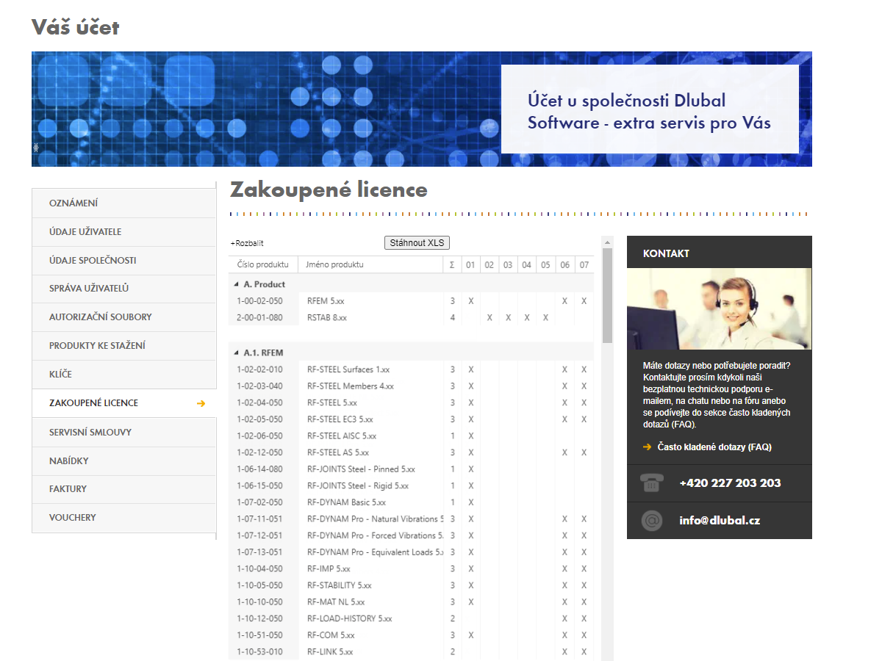The height and width of the screenshot is (661, 882).
Task: Expand all rows with +Rozbalit
Action: coord(247,243)
